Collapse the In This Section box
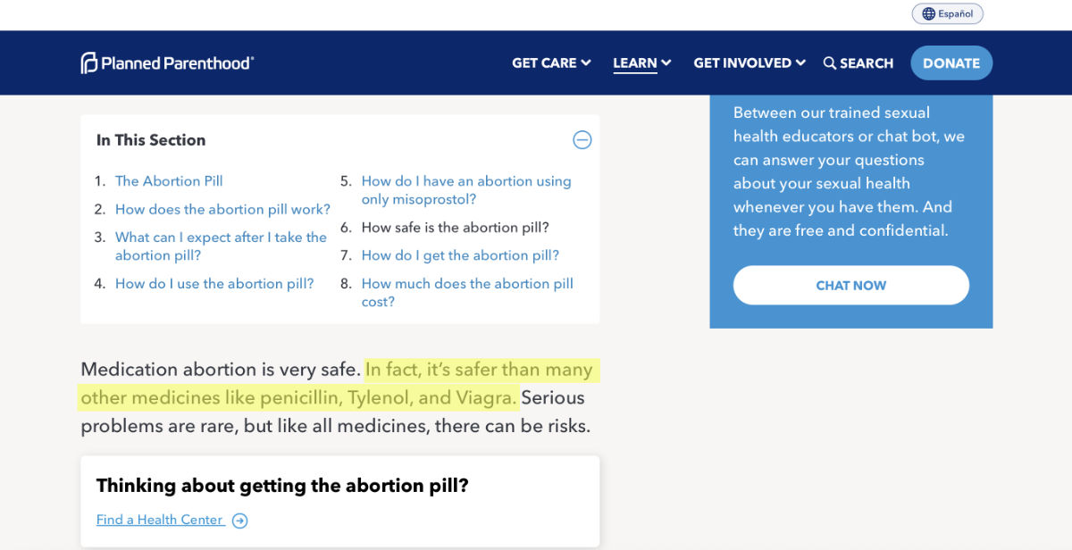The width and height of the screenshot is (1072, 550). click(x=582, y=139)
